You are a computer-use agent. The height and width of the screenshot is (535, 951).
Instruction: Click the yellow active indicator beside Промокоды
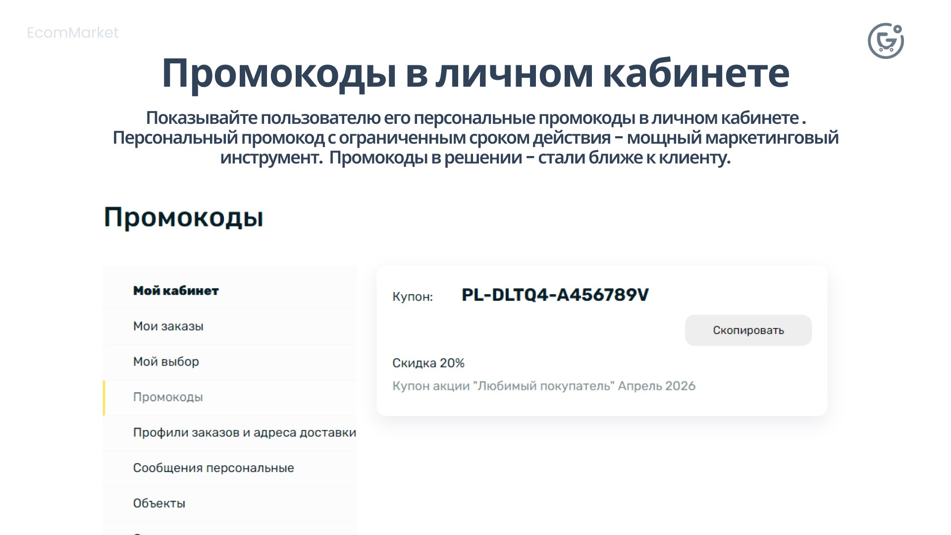tap(105, 397)
